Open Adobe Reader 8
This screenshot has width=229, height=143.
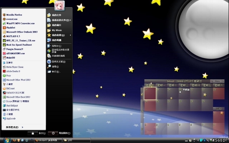pos(11,71)
